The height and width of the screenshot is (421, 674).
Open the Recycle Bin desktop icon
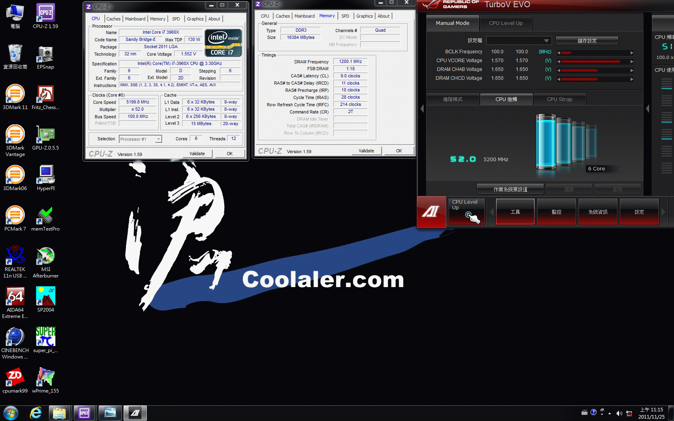click(x=15, y=57)
